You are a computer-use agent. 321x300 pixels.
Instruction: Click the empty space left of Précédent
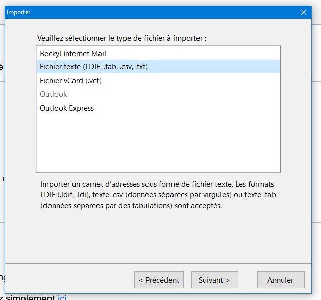(71, 280)
